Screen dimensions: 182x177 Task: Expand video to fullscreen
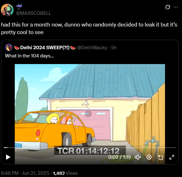pos(172,157)
